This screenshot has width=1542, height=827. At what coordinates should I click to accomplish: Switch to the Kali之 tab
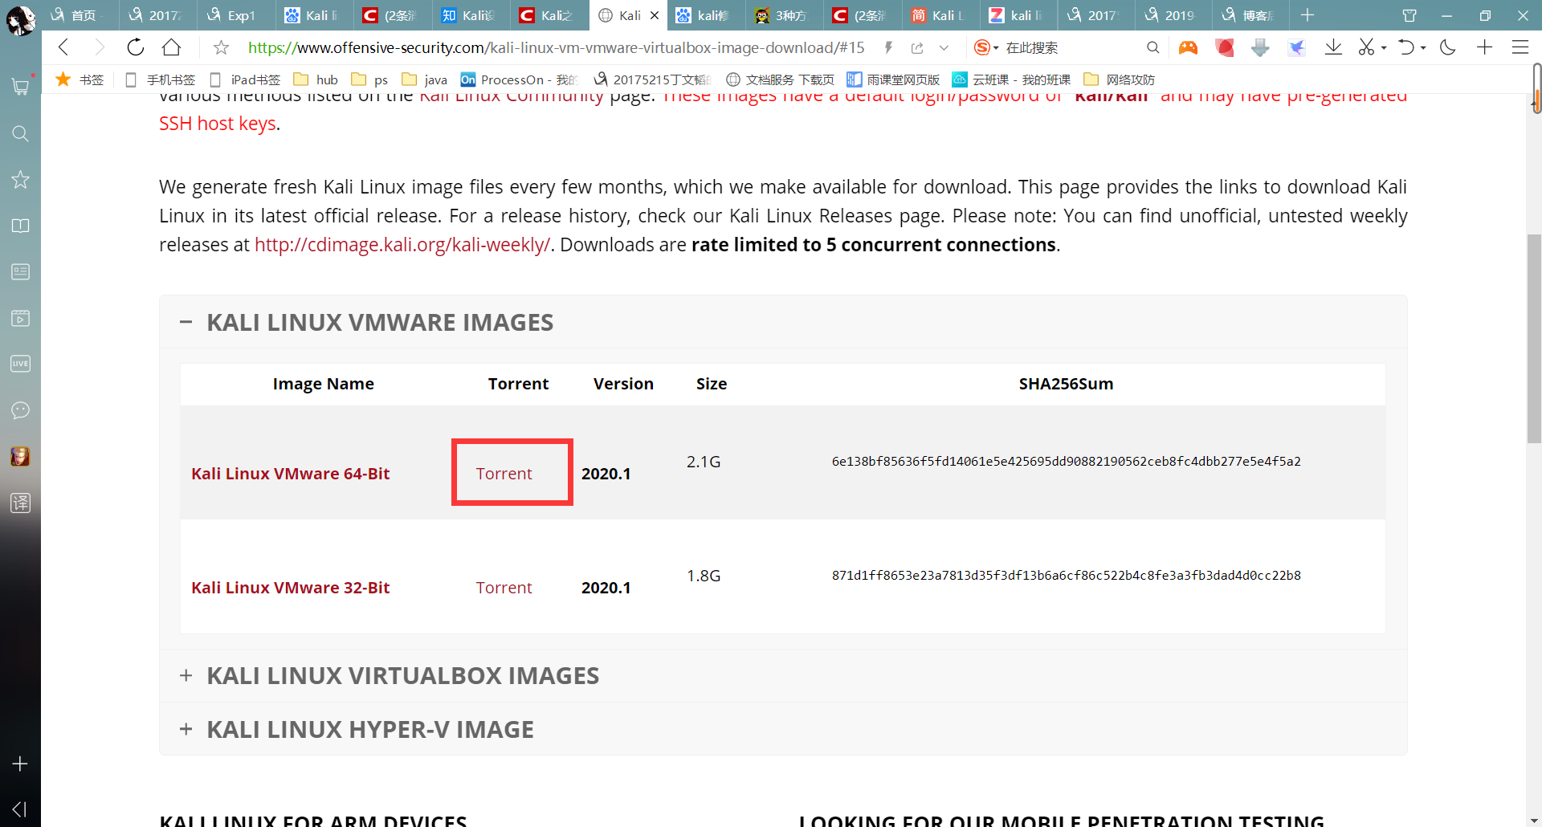[x=550, y=15]
